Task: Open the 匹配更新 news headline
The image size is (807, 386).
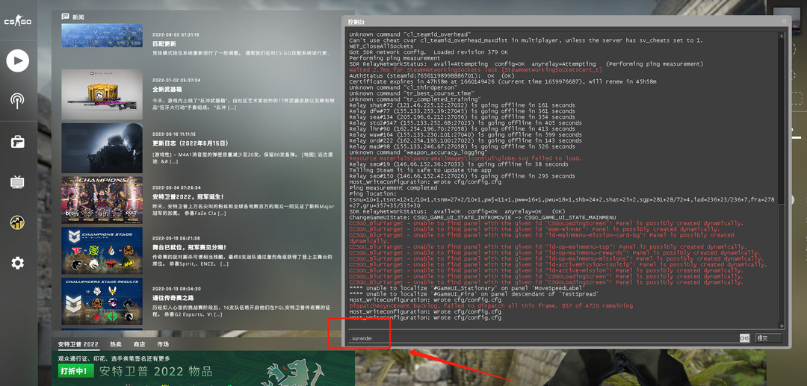Action: click(164, 44)
